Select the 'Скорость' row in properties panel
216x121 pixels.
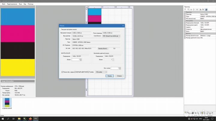[x=200, y=29]
